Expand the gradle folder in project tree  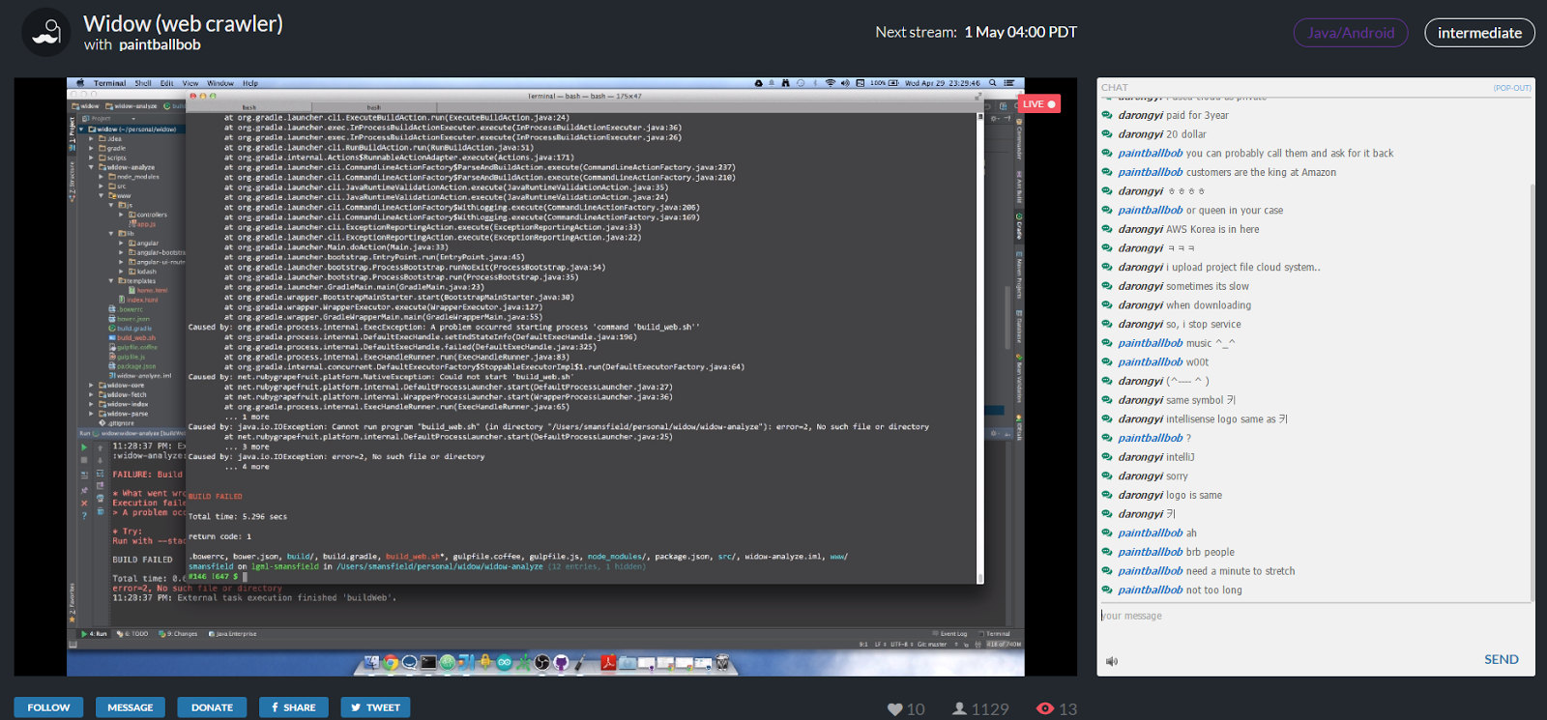point(91,148)
